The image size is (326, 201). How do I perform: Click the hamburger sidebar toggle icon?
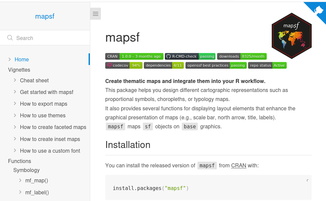click(96, 14)
